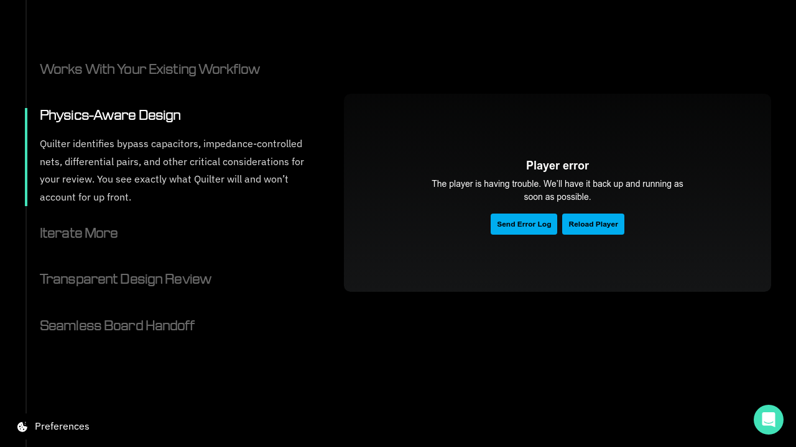
Task: Click the 'nets, differential pairs' description line
Action: click(172, 161)
